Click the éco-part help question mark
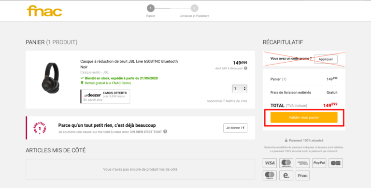371x188 pixels. [x=245, y=68]
